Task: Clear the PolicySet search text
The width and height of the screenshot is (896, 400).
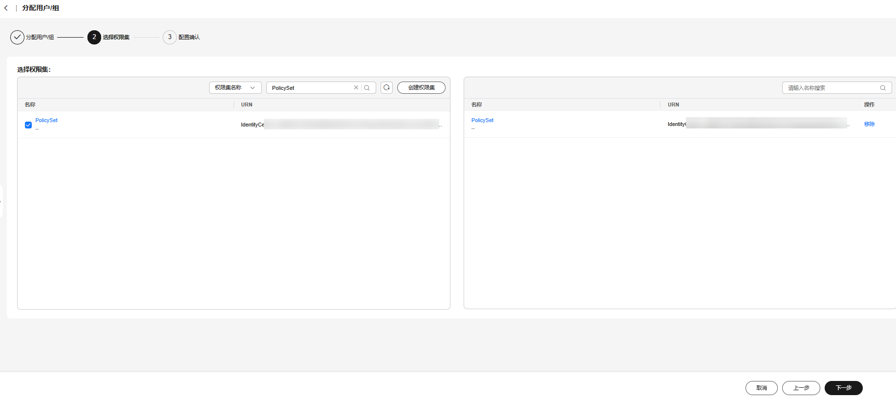Action: 356,88
